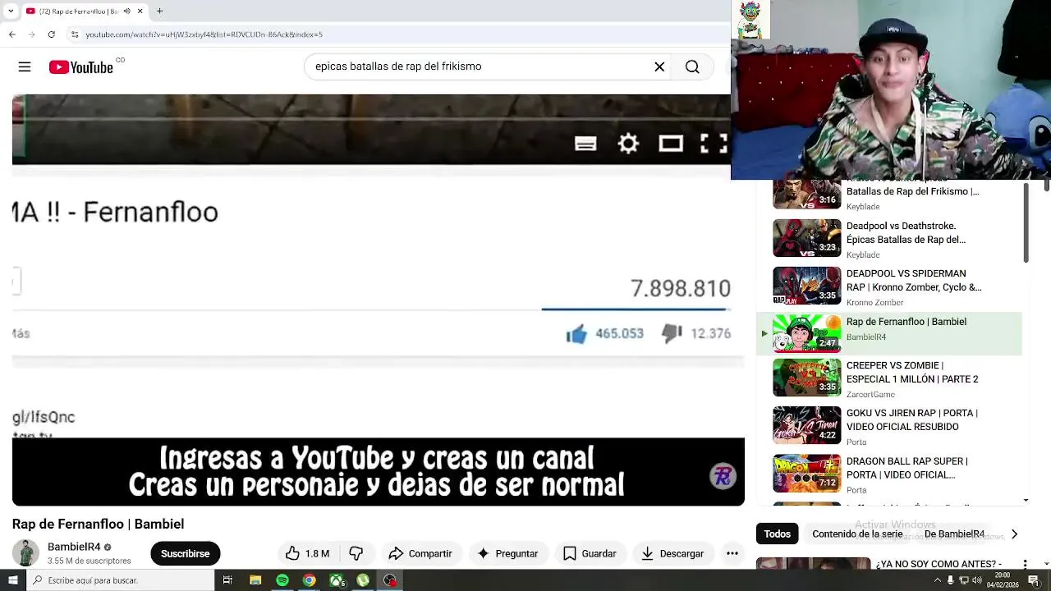Open the Windows Start menu

pos(12,580)
